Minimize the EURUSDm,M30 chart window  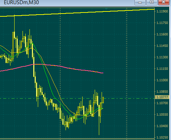click(x=140, y=2)
